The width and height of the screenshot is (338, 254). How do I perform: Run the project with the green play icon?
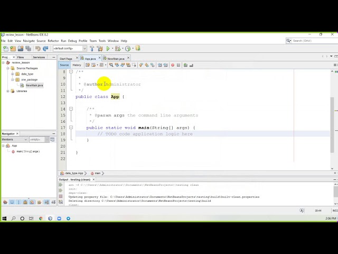pos(108,49)
